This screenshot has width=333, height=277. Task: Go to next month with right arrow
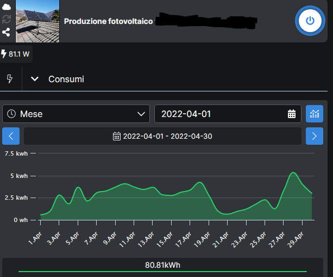tap(314, 136)
